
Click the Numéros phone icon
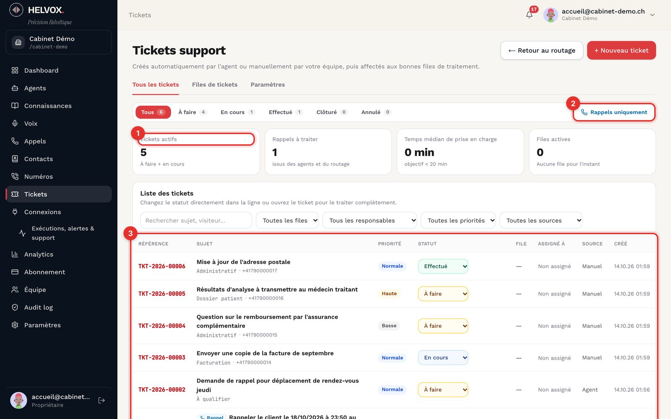pyautogui.click(x=15, y=176)
